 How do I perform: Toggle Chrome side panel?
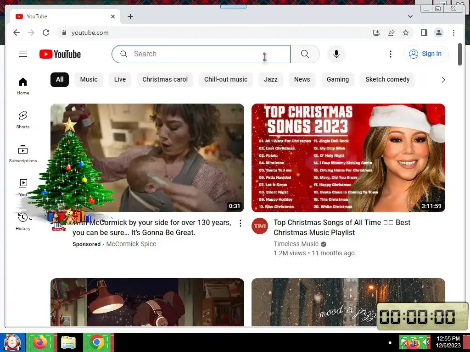424,33
